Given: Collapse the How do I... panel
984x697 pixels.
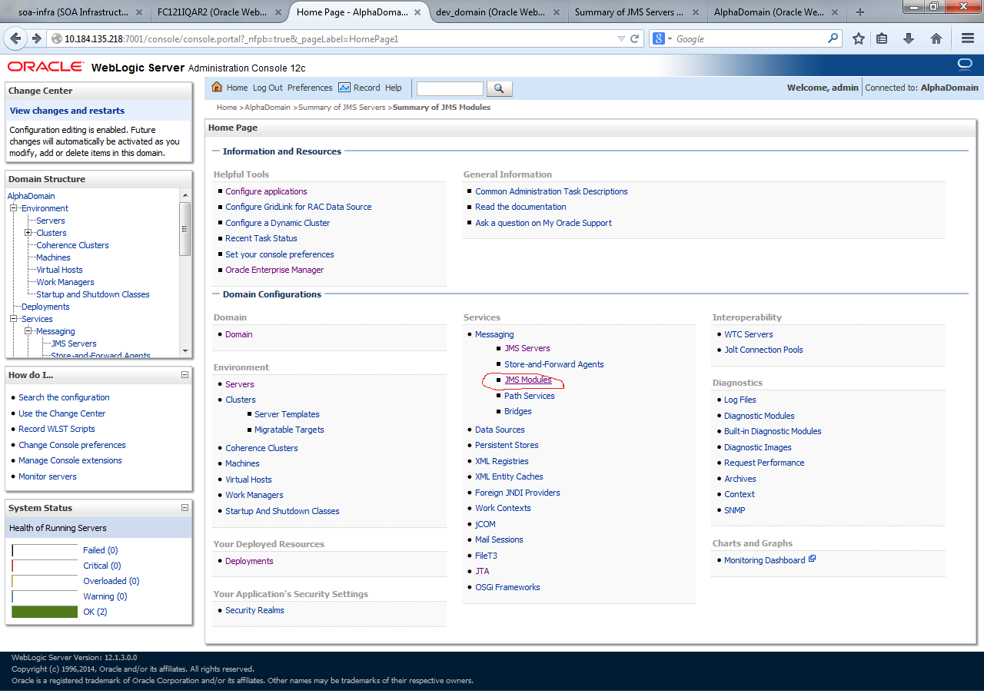Looking at the screenshot, I should [x=184, y=375].
